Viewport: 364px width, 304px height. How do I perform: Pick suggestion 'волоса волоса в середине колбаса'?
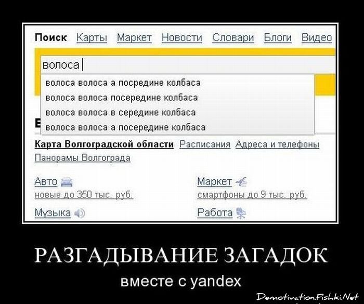pos(121,112)
